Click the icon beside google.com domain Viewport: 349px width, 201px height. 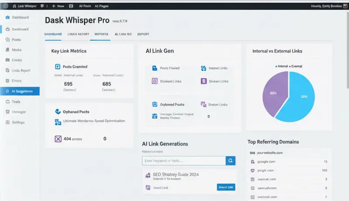point(253,162)
